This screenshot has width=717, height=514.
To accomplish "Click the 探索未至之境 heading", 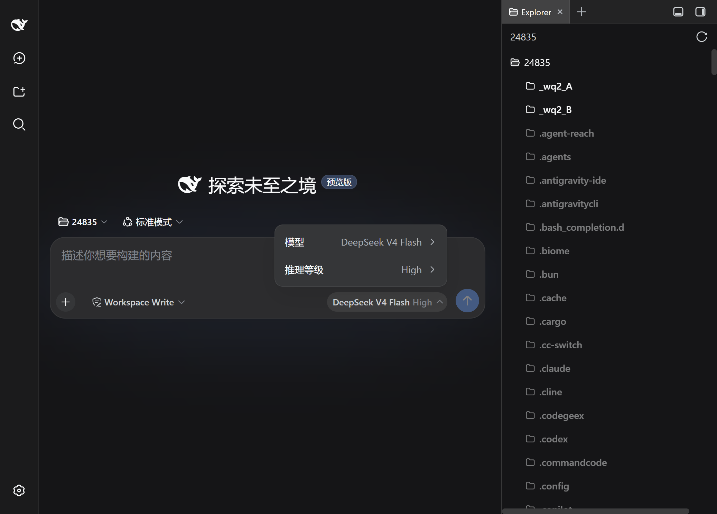I will pos(262,185).
